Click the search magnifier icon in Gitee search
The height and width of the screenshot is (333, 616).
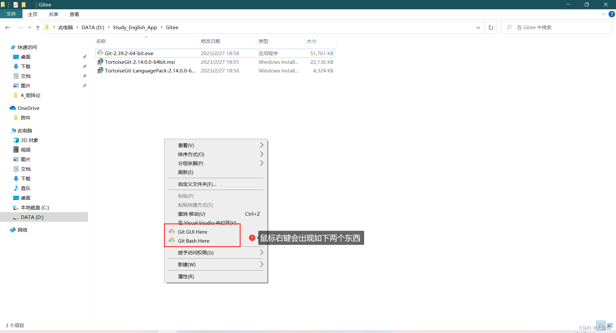(x=509, y=28)
